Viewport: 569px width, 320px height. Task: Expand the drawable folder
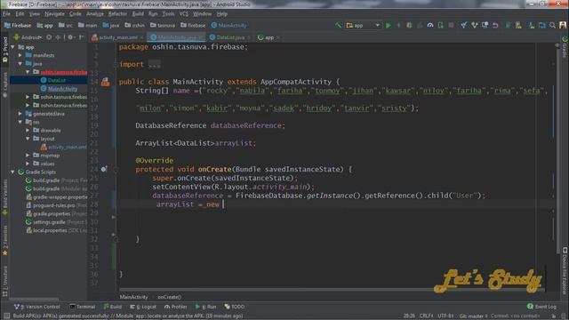(28, 131)
